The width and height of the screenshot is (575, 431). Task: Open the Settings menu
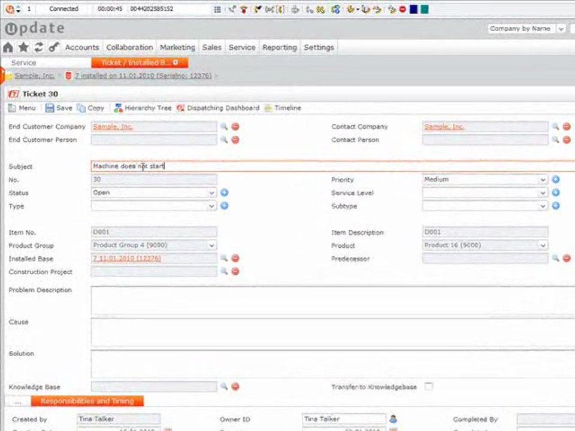[x=319, y=47]
